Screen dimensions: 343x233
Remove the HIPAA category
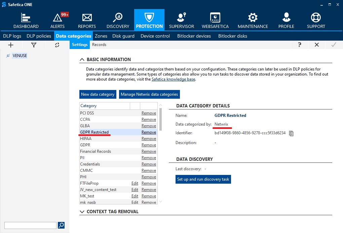[x=149, y=139]
